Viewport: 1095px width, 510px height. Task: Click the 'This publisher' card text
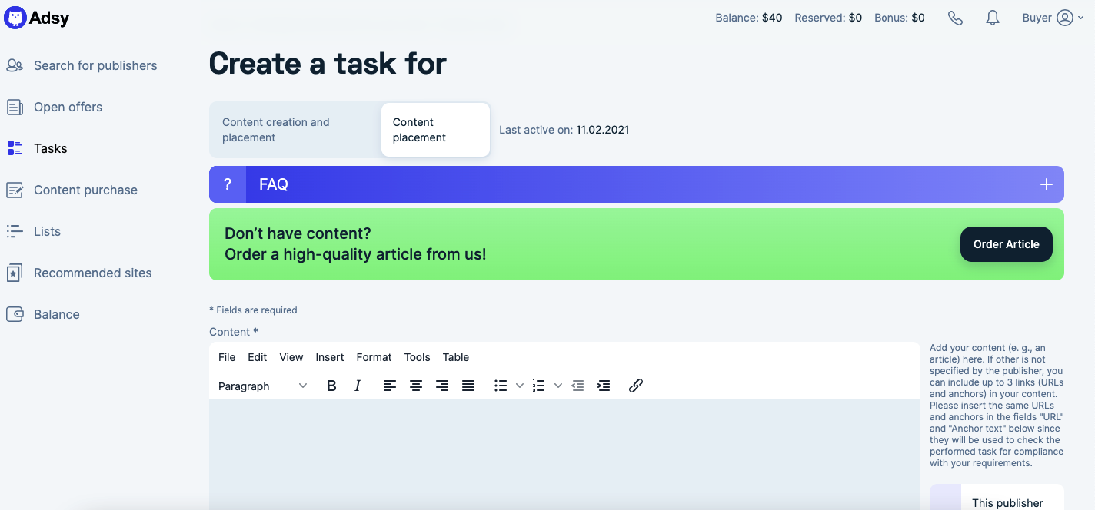1007,503
